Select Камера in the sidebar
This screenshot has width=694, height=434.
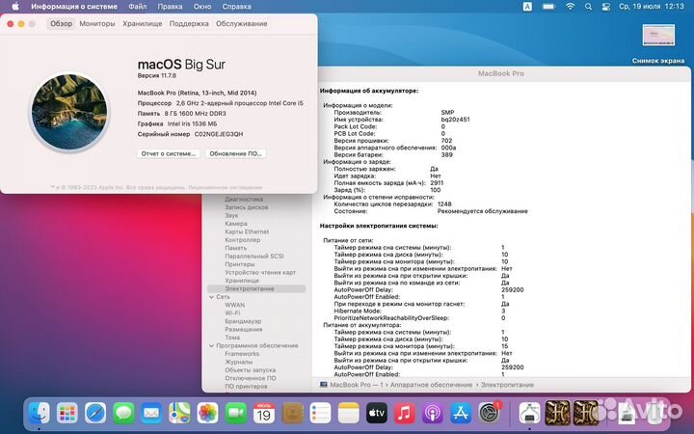[236, 224]
